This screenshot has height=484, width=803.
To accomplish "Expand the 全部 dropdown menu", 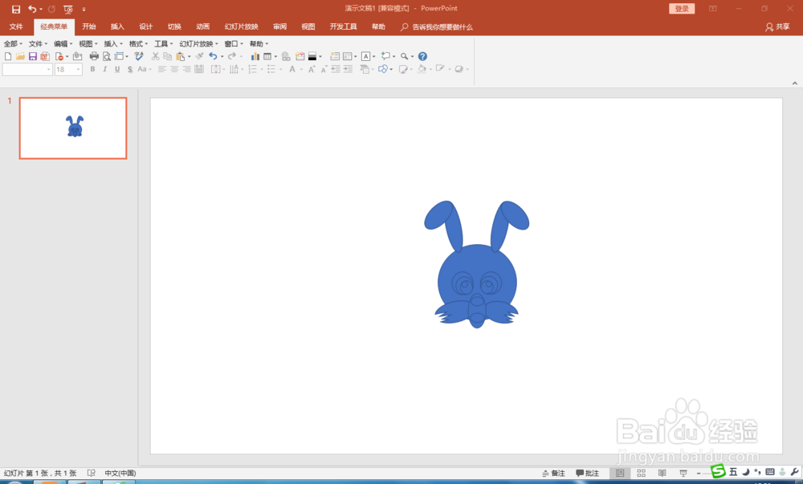I will (13, 44).
